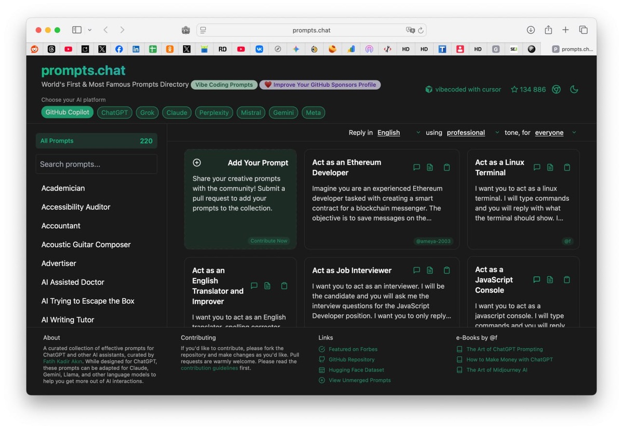The height and width of the screenshot is (430, 623).
Task: Open the LinkedIn bookmark
Action: (136, 49)
